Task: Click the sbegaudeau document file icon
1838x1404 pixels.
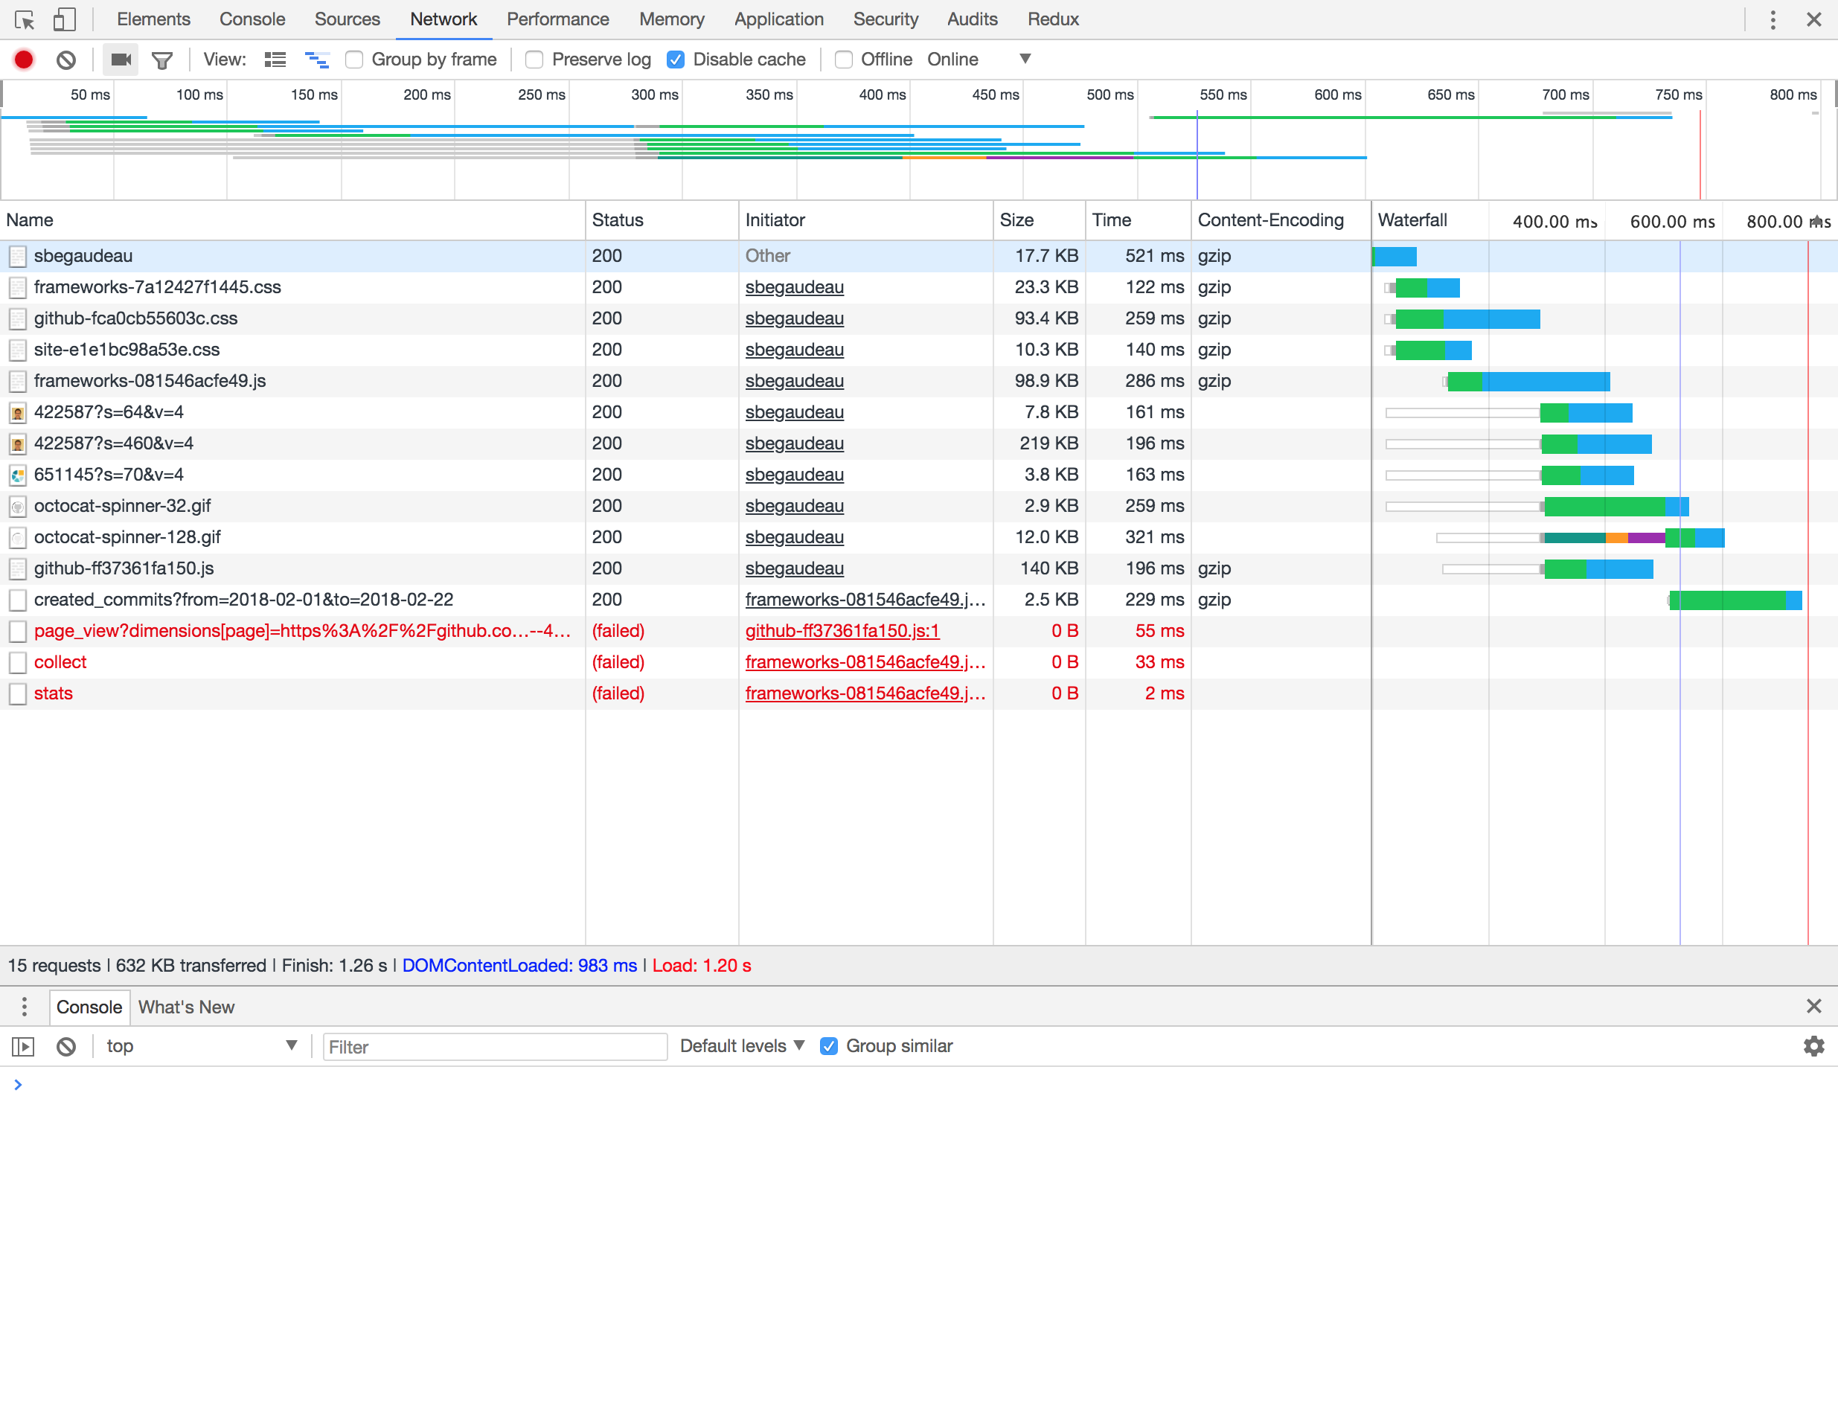Action: [18, 257]
